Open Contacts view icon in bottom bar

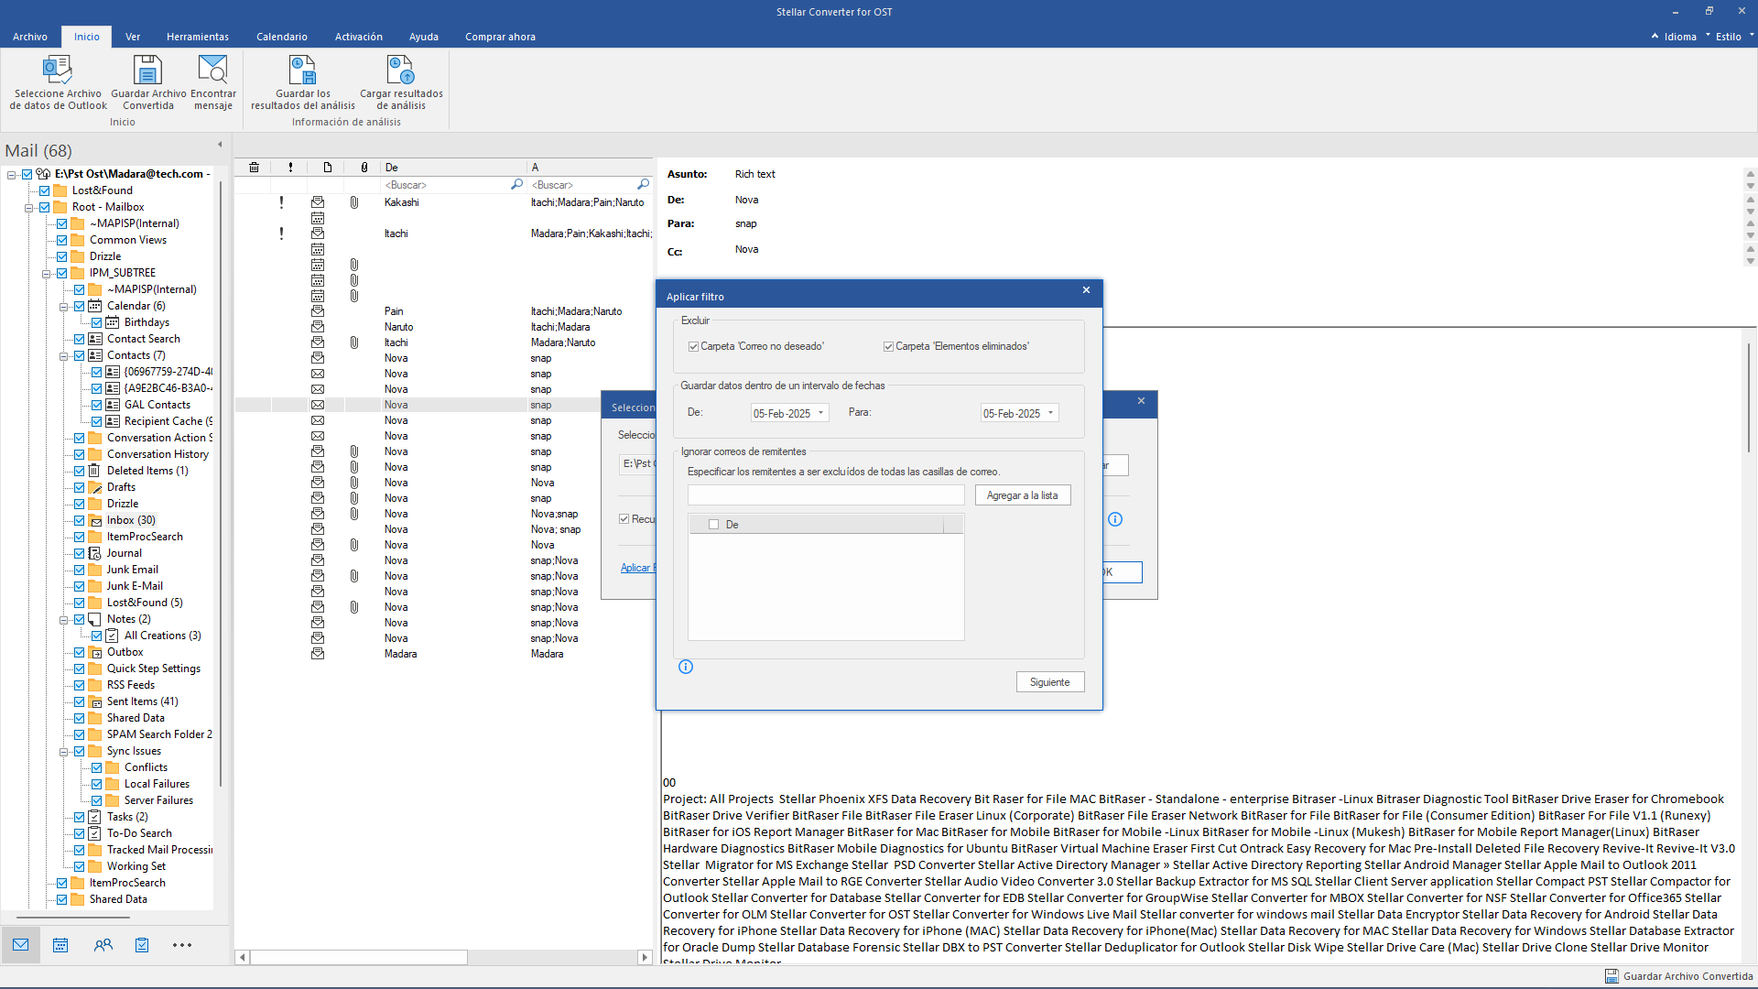[x=103, y=945]
